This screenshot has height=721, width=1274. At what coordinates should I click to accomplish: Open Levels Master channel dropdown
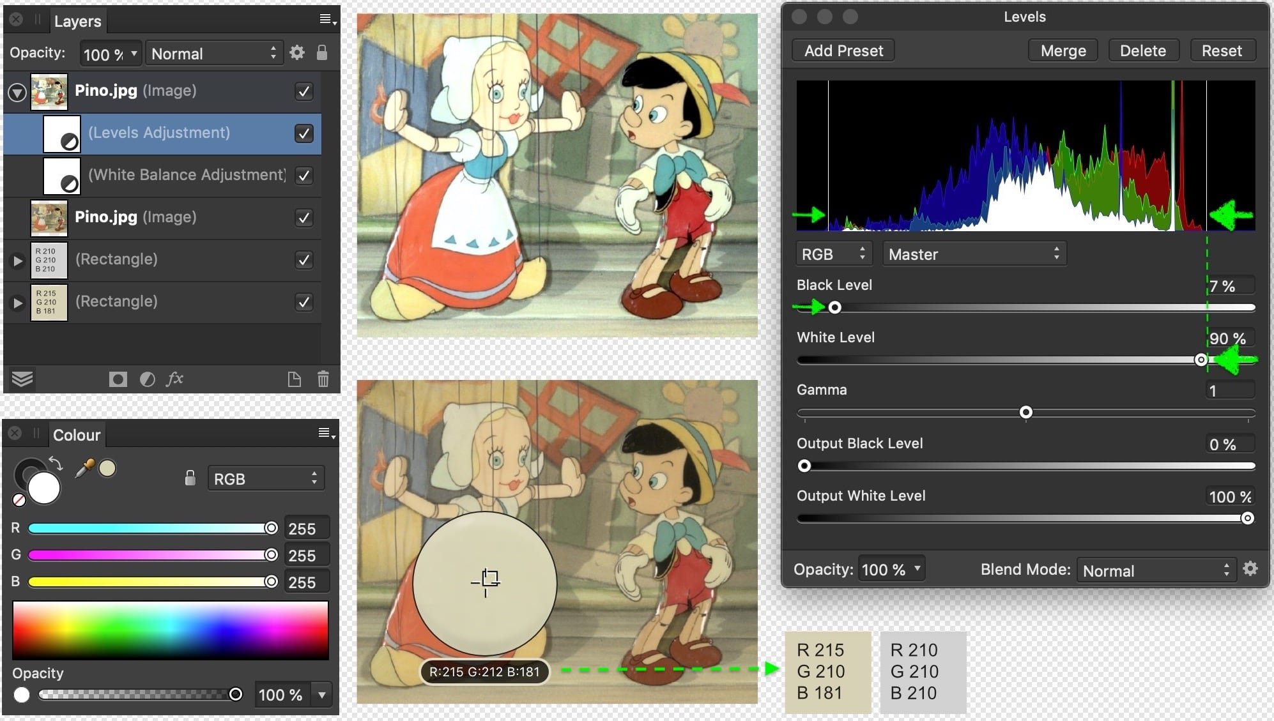(974, 254)
